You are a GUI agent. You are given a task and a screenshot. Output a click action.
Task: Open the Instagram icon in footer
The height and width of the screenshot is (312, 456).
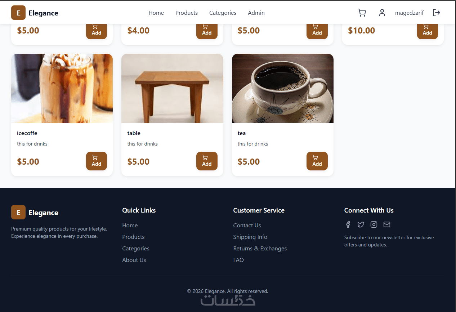point(374,224)
